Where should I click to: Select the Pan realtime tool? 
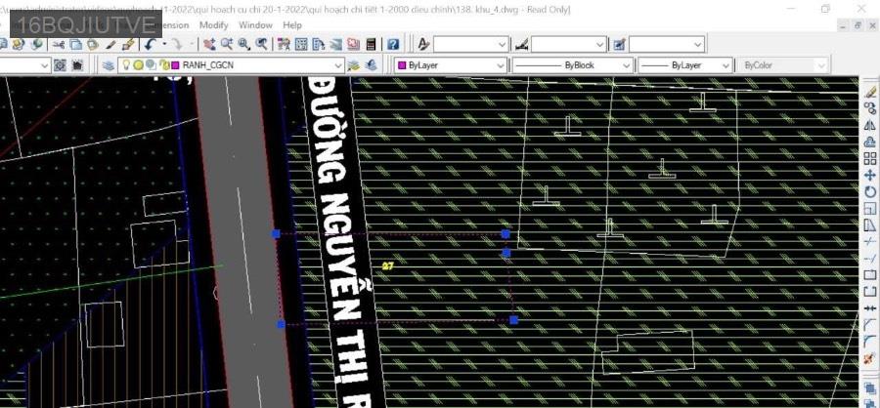(x=209, y=44)
